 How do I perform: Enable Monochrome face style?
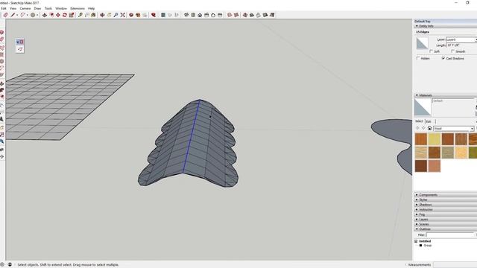[x=272, y=15]
